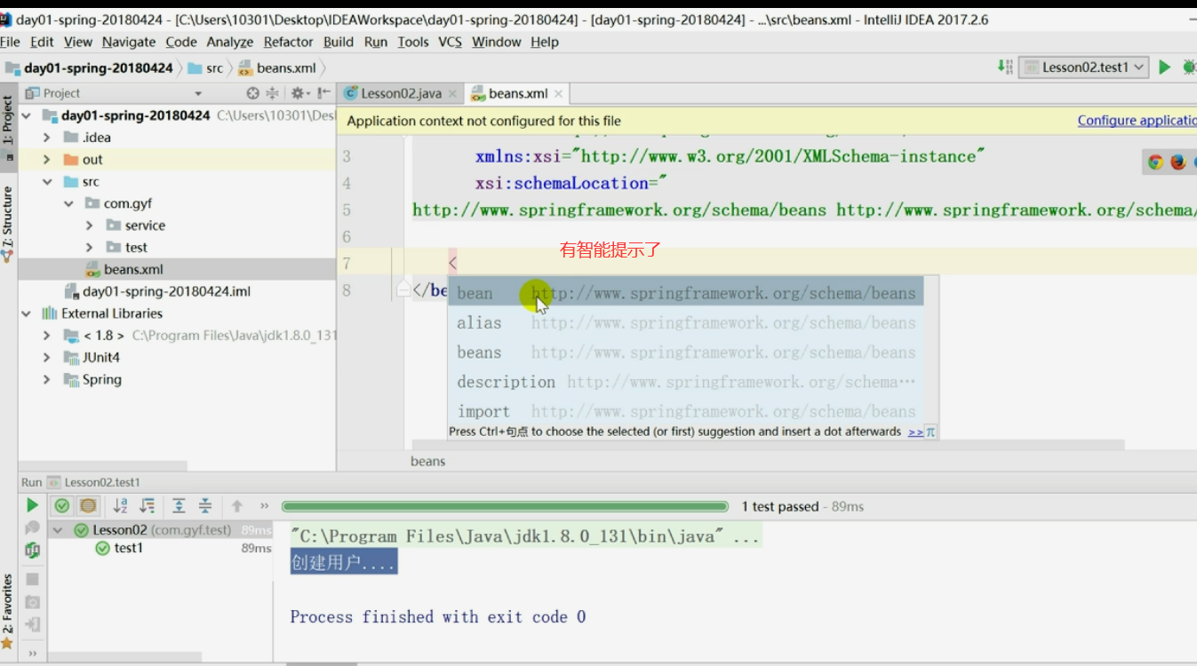The width and height of the screenshot is (1197, 666).
Task: Click Scroll from Source target icon
Action: click(x=252, y=93)
